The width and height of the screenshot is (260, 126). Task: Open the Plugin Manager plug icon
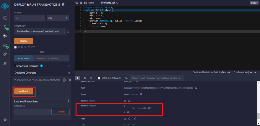click(5, 63)
